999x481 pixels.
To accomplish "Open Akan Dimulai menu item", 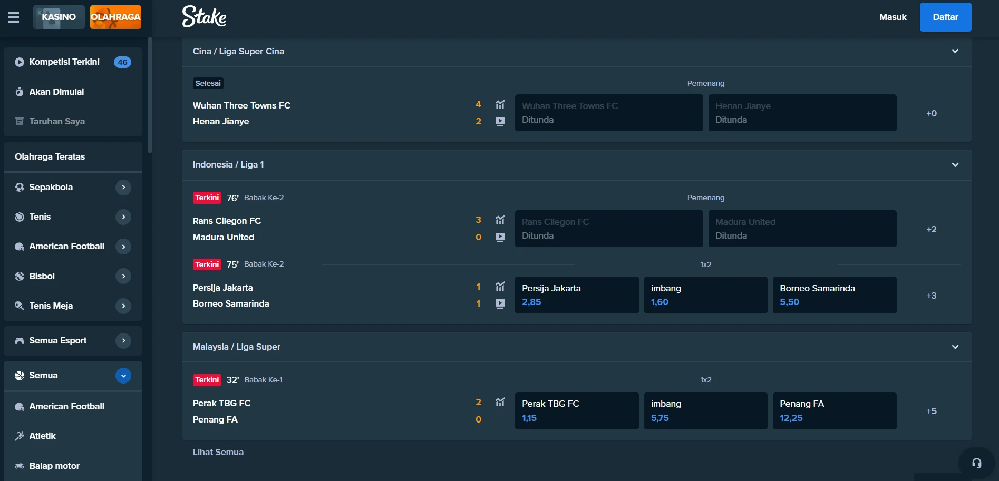I will 73,92.
